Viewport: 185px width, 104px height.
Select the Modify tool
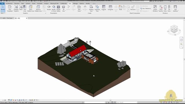(3, 8)
